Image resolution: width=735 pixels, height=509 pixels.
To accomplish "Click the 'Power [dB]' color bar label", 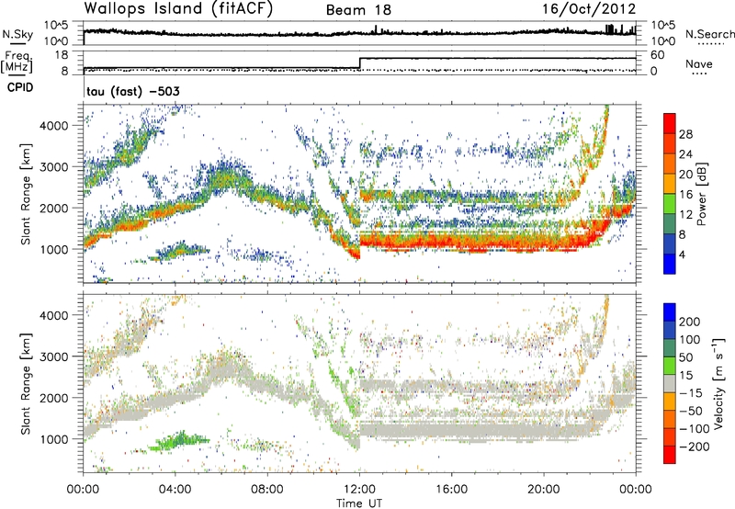I will [701, 194].
